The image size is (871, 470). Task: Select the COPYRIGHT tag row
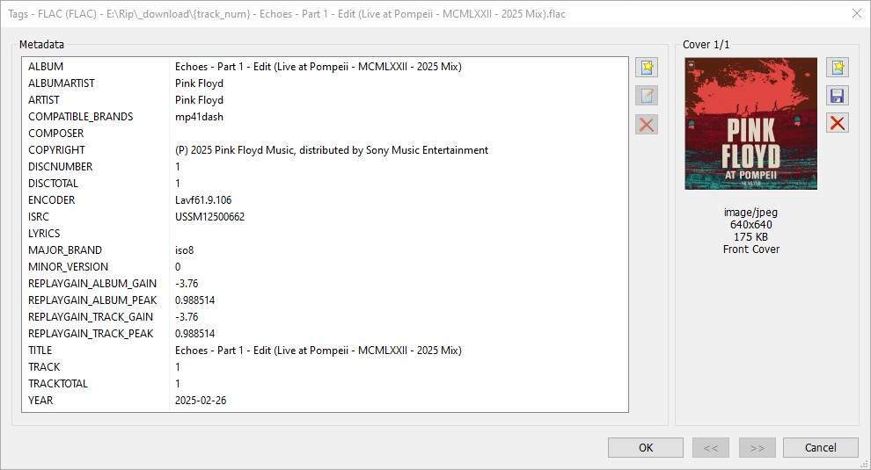325,150
